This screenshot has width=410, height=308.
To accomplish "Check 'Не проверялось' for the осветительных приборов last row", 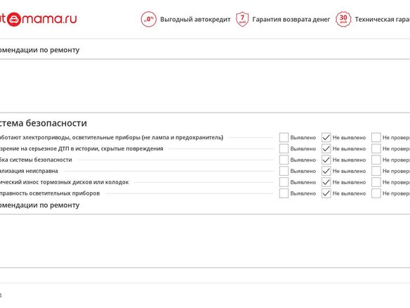I will pyautogui.click(x=376, y=193).
